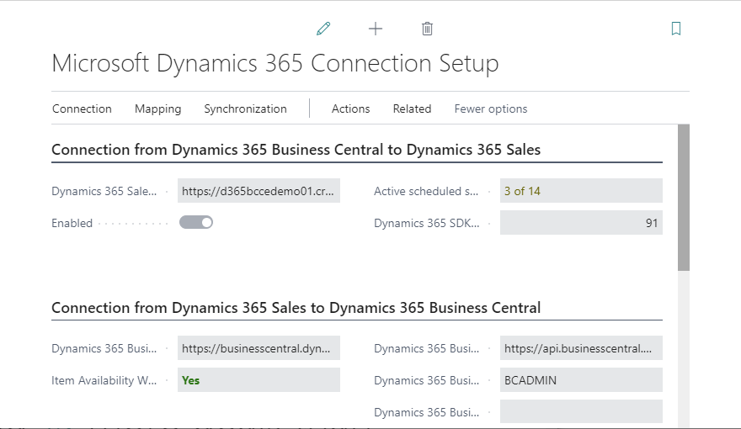This screenshot has width=741, height=429.
Task: Collapse the Sales to Business Central section heading
Action: coord(296,308)
